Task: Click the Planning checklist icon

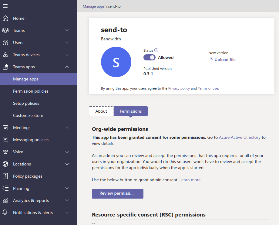Action: [5, 188]
